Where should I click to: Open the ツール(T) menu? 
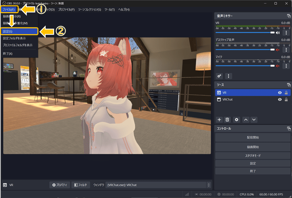click(109, 9)
